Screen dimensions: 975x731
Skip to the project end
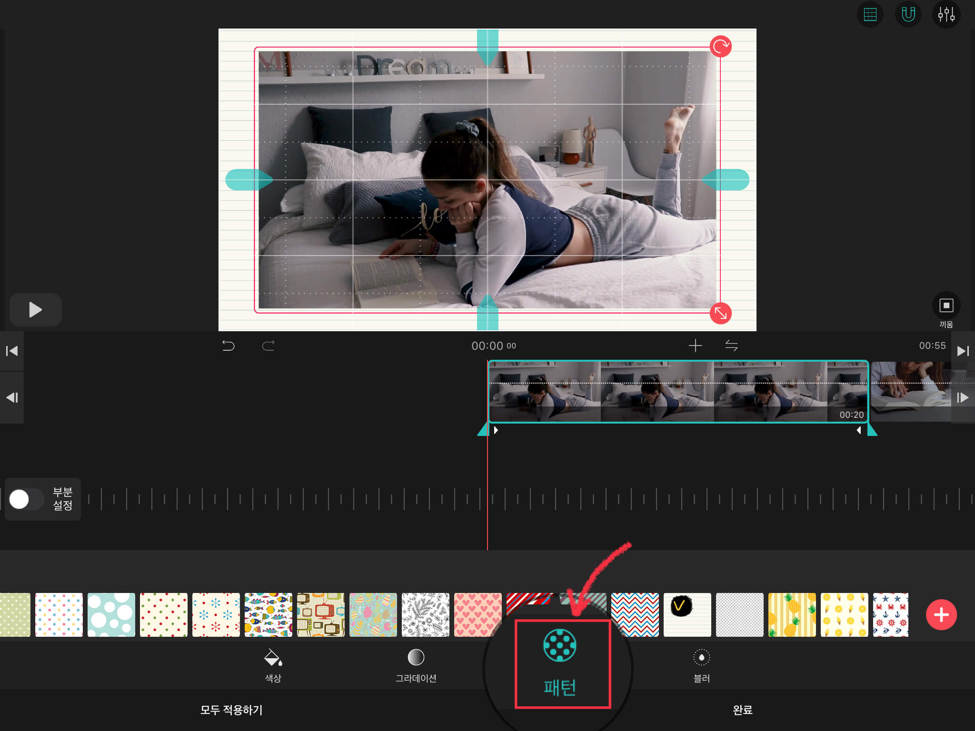pyautogui.click(x=963, y=351)
